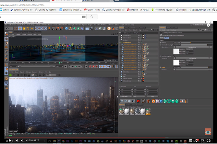Image resolution: width=217 pixels, height=144 pixels.
Task: Click the orange T texture icon
Action: (148, 101)
